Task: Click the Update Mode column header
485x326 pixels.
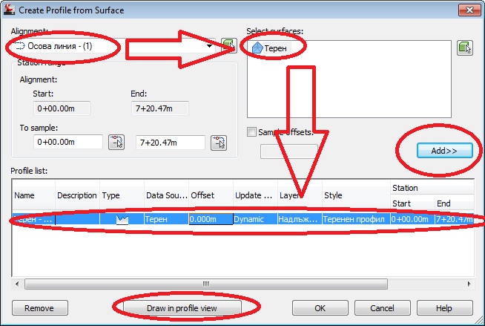Action: pyautogui.click(x=256, y=195)
